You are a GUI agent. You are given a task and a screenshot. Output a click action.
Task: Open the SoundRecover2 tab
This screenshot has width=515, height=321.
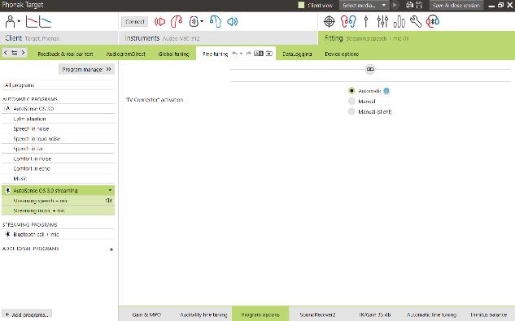point(317,314)
